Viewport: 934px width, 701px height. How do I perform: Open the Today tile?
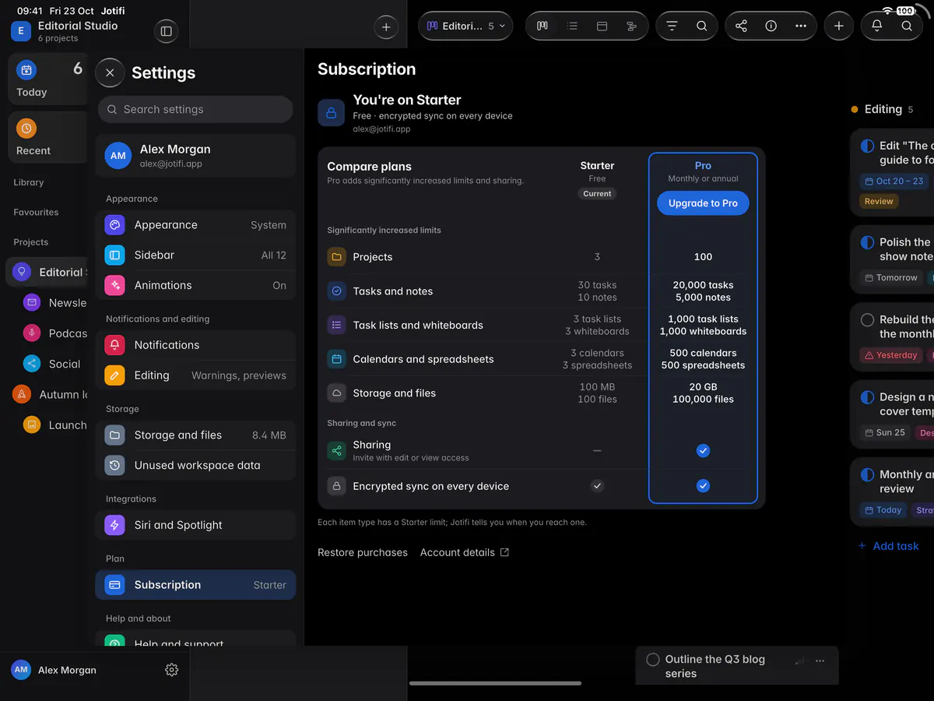pos(48,79)
